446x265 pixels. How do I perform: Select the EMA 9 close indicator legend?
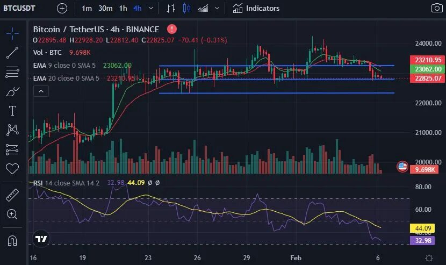click(64, 65)
